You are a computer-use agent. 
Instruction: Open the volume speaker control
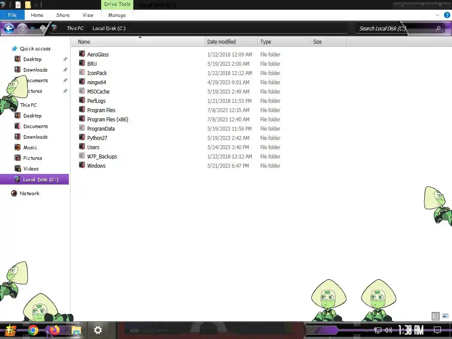click(388, 330)
